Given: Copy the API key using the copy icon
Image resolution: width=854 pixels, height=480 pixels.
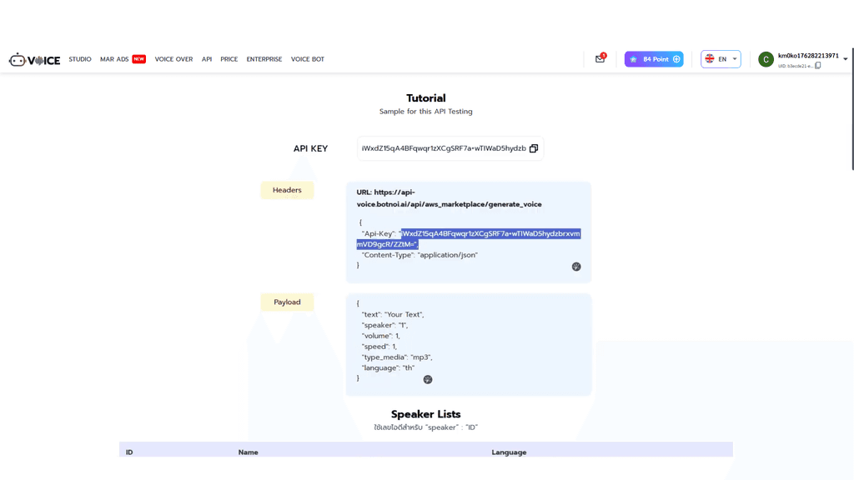Looking at the screenshot, I should pos(534,147).
